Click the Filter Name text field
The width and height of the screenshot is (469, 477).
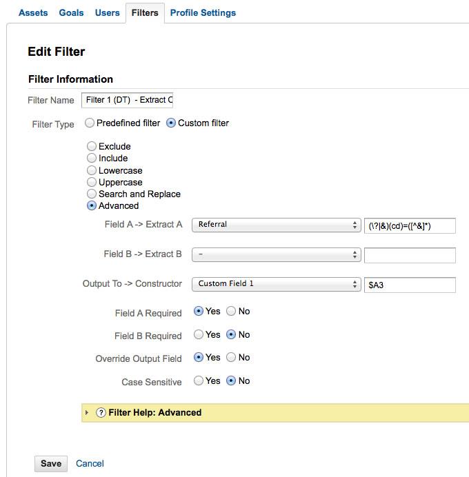click(127, 100)
